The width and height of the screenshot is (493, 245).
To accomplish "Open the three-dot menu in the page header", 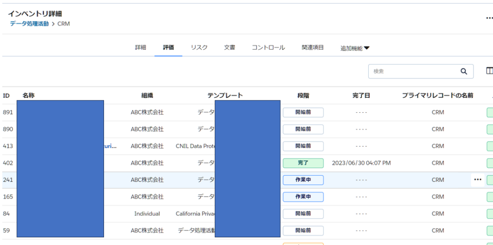I will coord(489,18).
